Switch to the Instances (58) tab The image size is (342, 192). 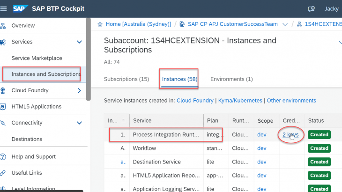pos(179,79)
